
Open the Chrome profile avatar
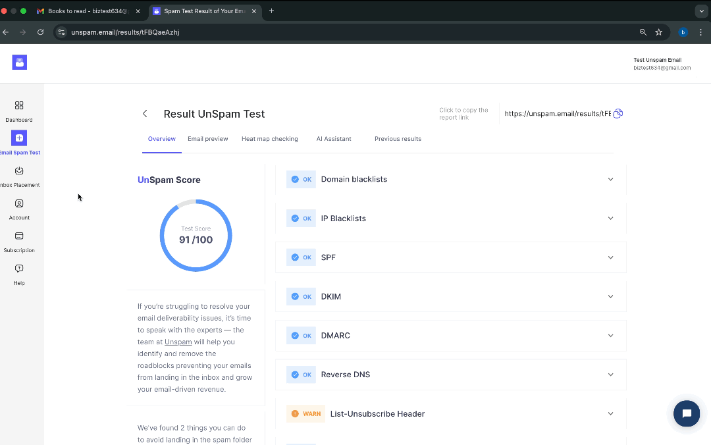point(683,32)
